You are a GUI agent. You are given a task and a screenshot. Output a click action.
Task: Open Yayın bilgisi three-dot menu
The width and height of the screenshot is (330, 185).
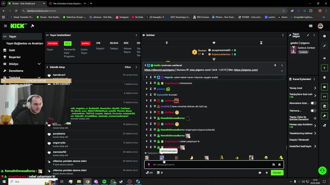(x=314, y=35)
